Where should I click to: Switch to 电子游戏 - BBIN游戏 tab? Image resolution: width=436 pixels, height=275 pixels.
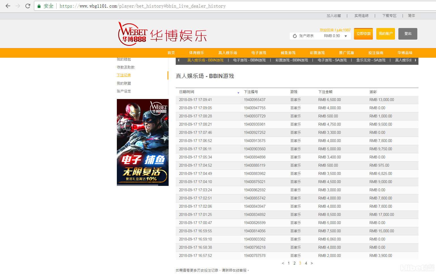pyautogui.click(x=249, y=60)
